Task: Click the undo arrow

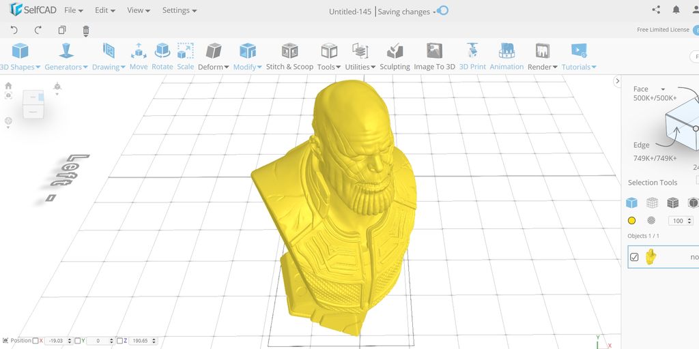Action: 15,30
